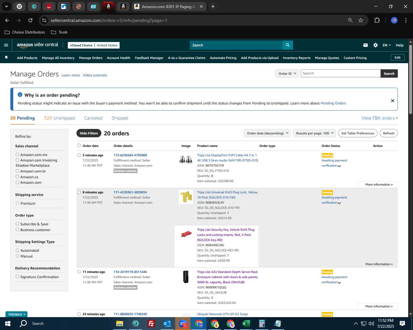Open the Seller Central hamburger menu
Screen dimensions: 413x330
click(x=6, y=45)
